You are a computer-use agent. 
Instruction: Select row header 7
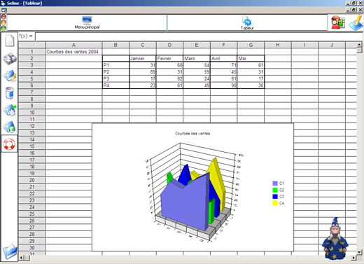pyautogui.click(x=31, y=92)
